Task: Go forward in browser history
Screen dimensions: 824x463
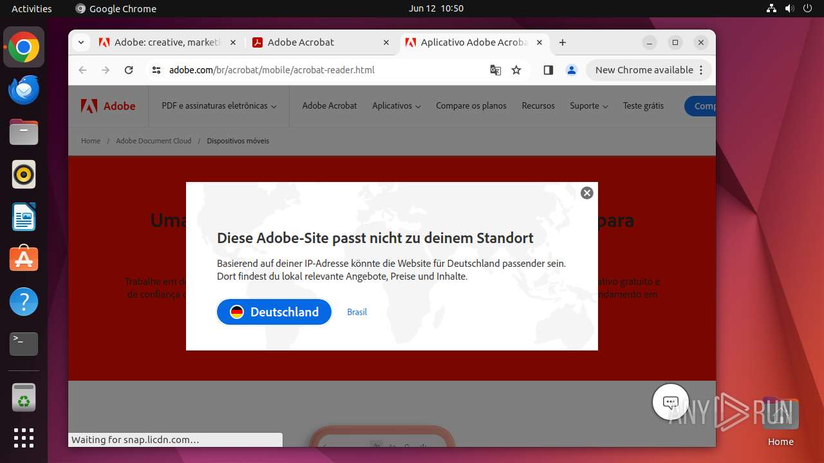Action: click(x=106, y=70)
